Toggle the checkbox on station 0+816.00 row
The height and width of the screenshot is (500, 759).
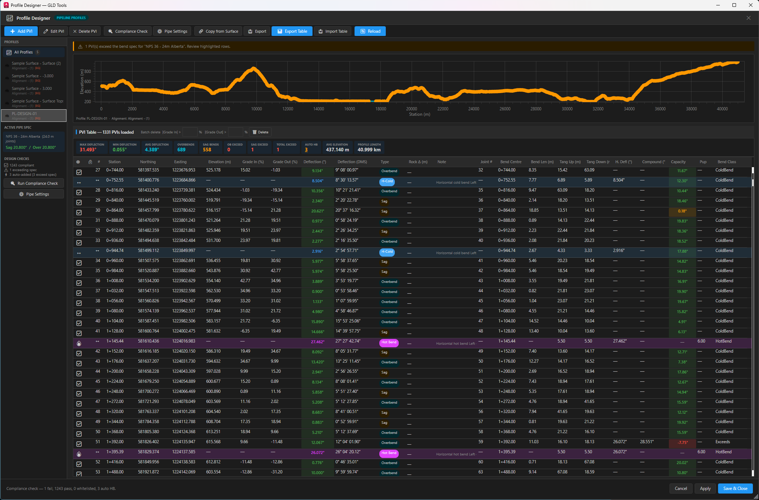[x=79, y=192]
